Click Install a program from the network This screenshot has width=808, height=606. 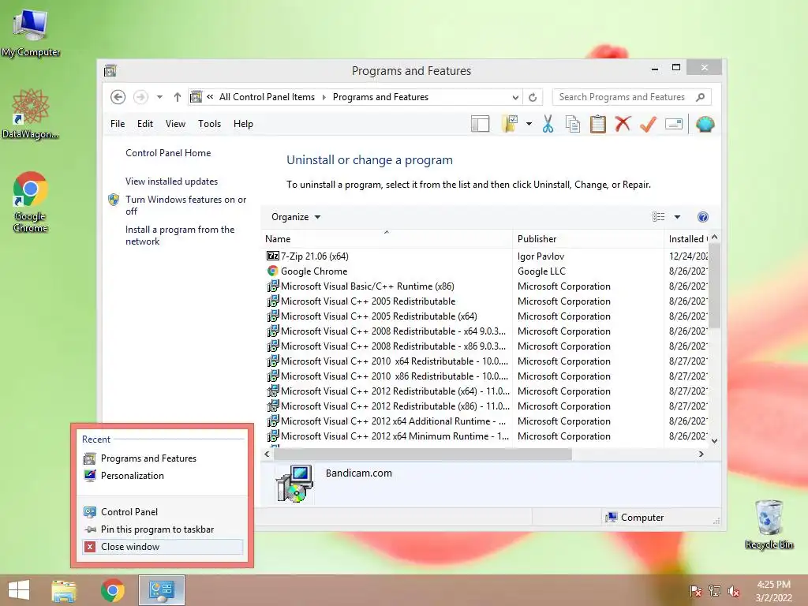pos(179,235)
